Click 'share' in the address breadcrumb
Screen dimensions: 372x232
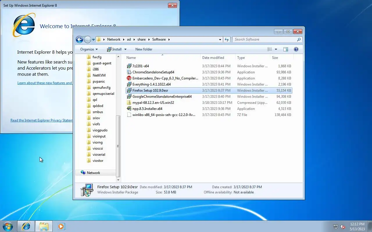click(x=142, y=39)
